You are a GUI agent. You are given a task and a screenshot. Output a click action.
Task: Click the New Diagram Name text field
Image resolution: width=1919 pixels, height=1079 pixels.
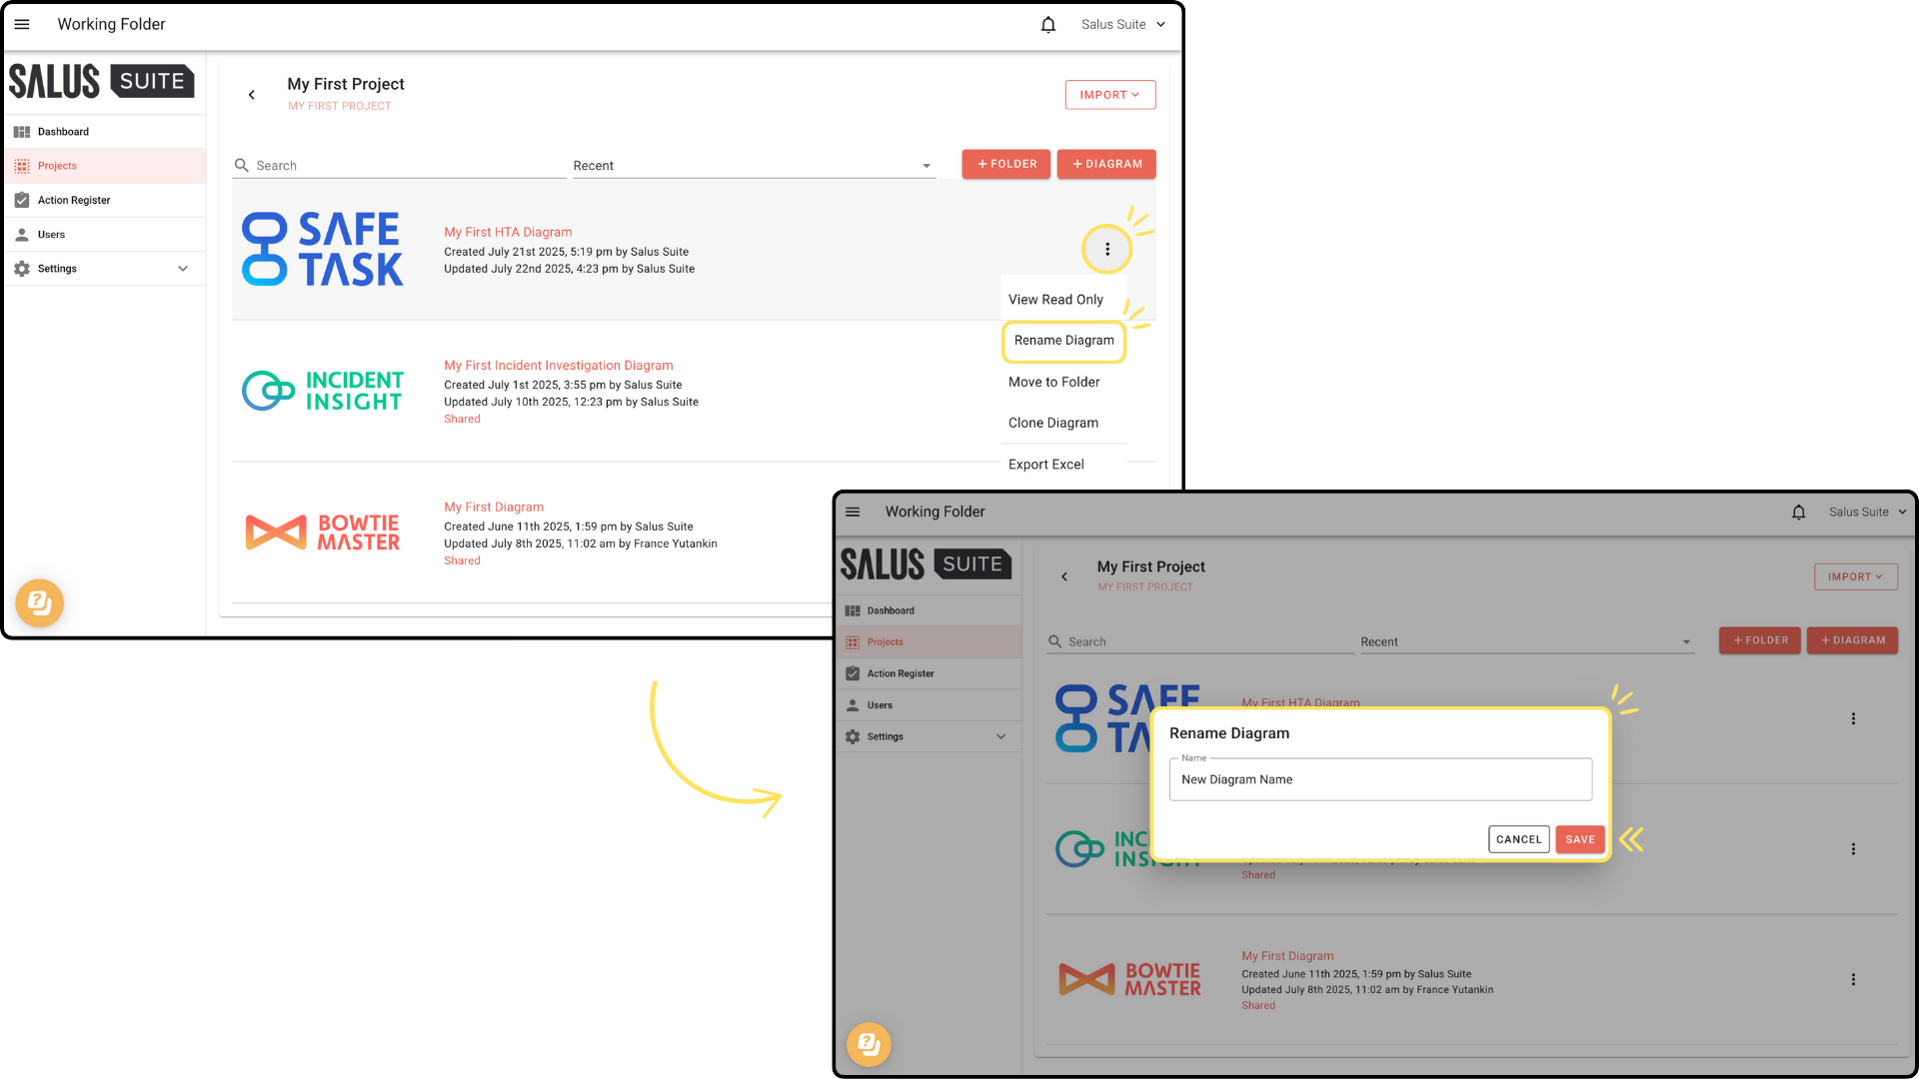click(x=1379, y=779)
